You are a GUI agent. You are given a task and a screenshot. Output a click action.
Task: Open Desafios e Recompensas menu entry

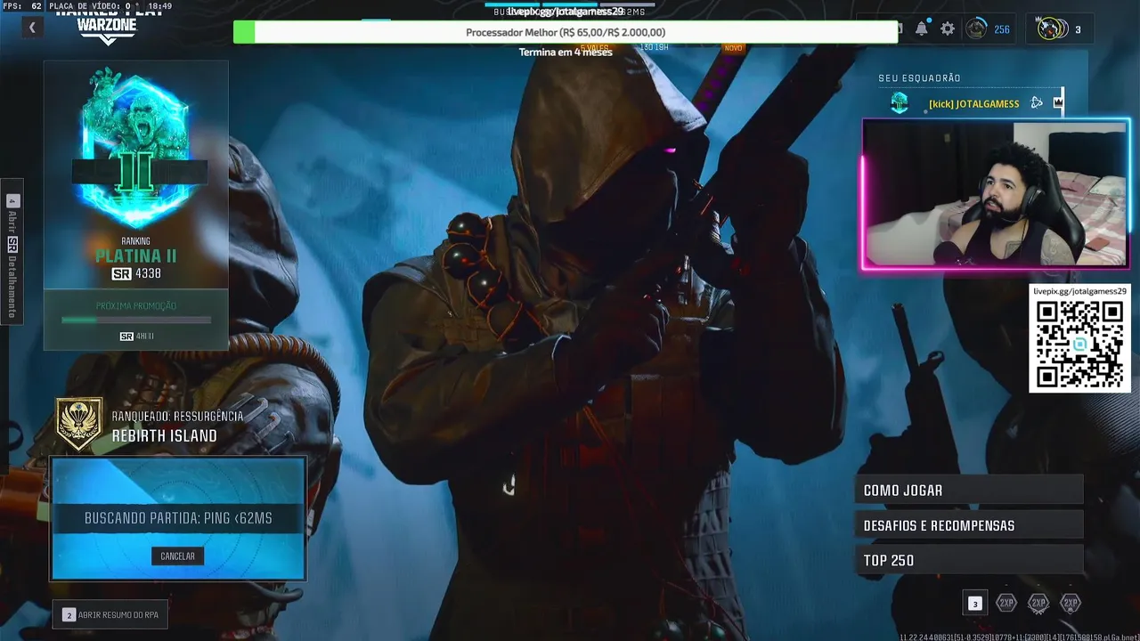(x=969, y=525)
